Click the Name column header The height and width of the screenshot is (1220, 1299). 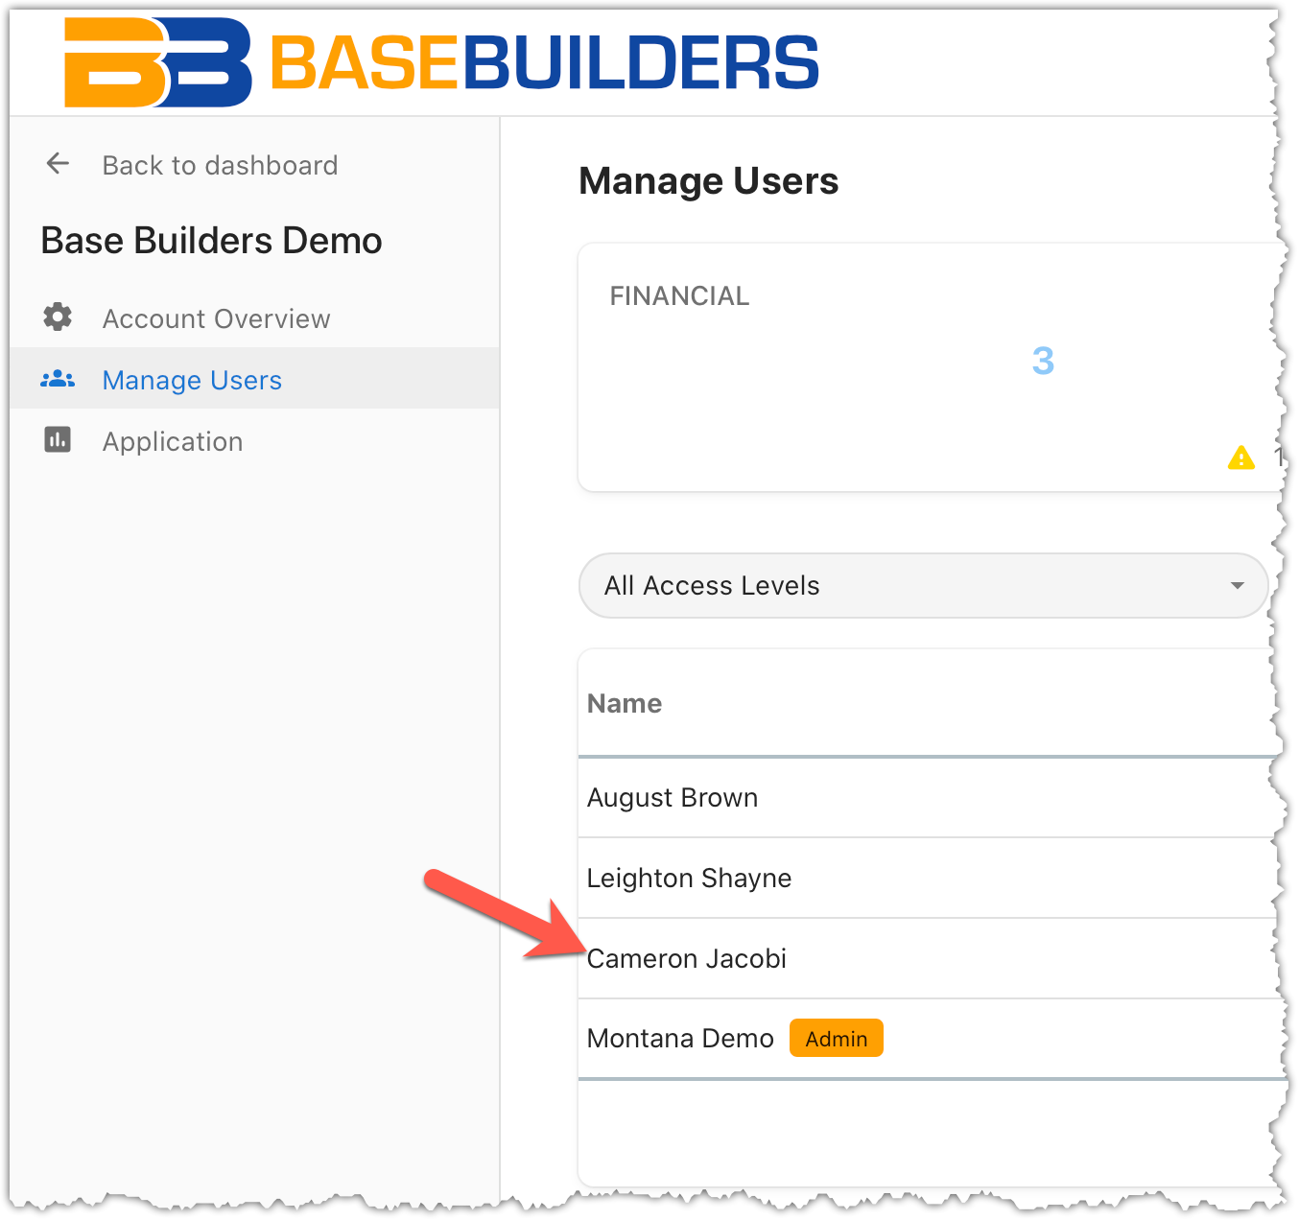625,704
